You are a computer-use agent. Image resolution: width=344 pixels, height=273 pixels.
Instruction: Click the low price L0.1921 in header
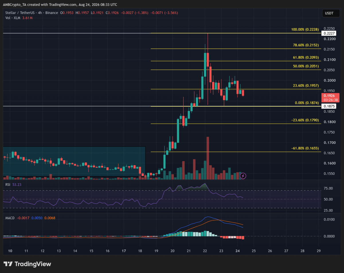click(x=97, y=13)
